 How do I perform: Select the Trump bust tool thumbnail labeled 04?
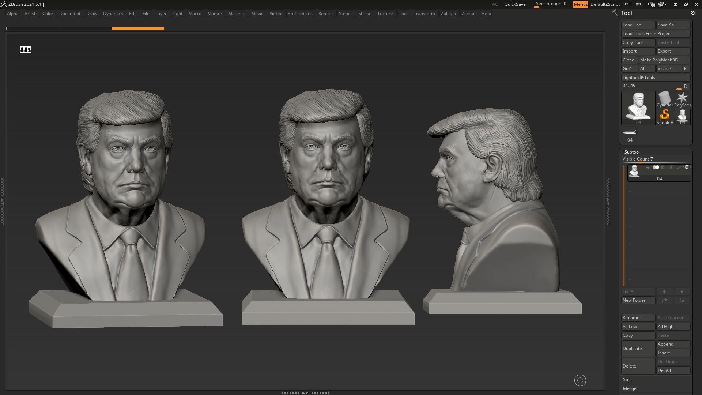(638, 107)
